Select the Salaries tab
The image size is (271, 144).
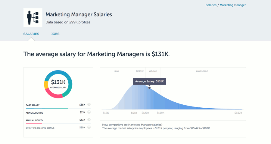coord(31,34)
